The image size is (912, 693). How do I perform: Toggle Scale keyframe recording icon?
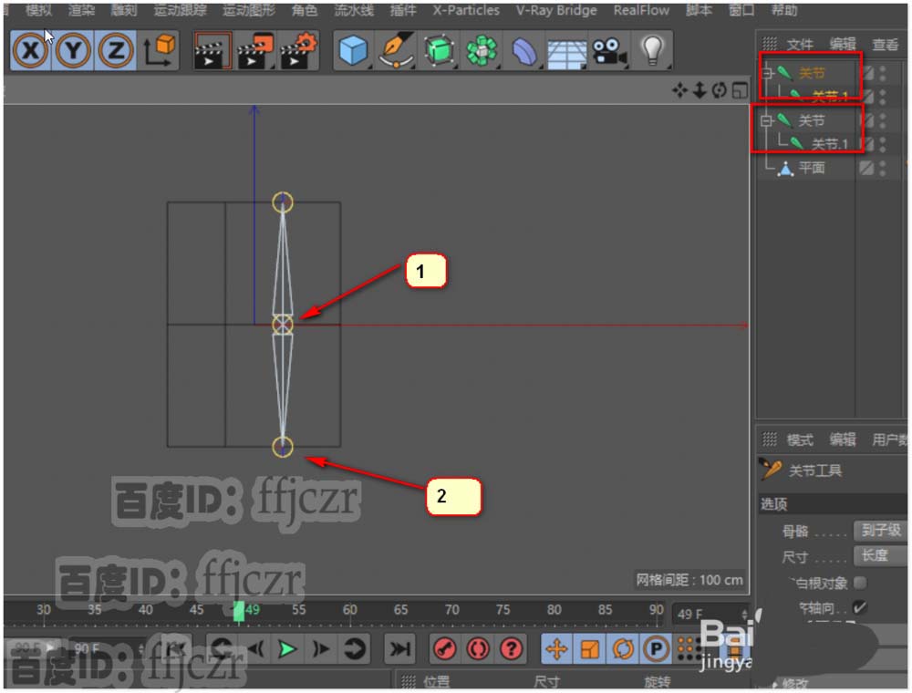point(590,649)
